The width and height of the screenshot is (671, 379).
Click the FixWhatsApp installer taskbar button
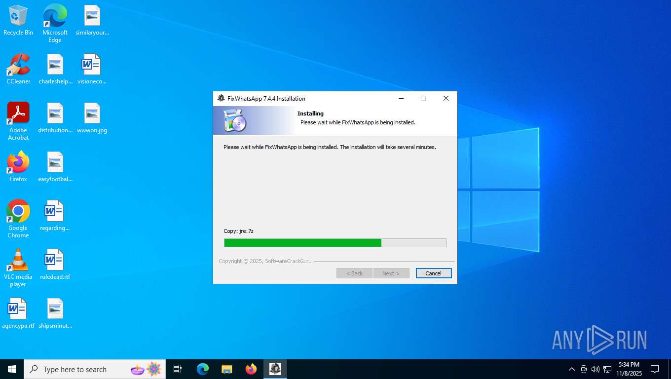pos(275,369)
